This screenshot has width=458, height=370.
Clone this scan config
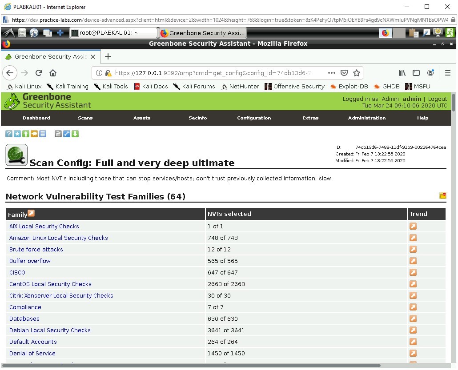33,134
